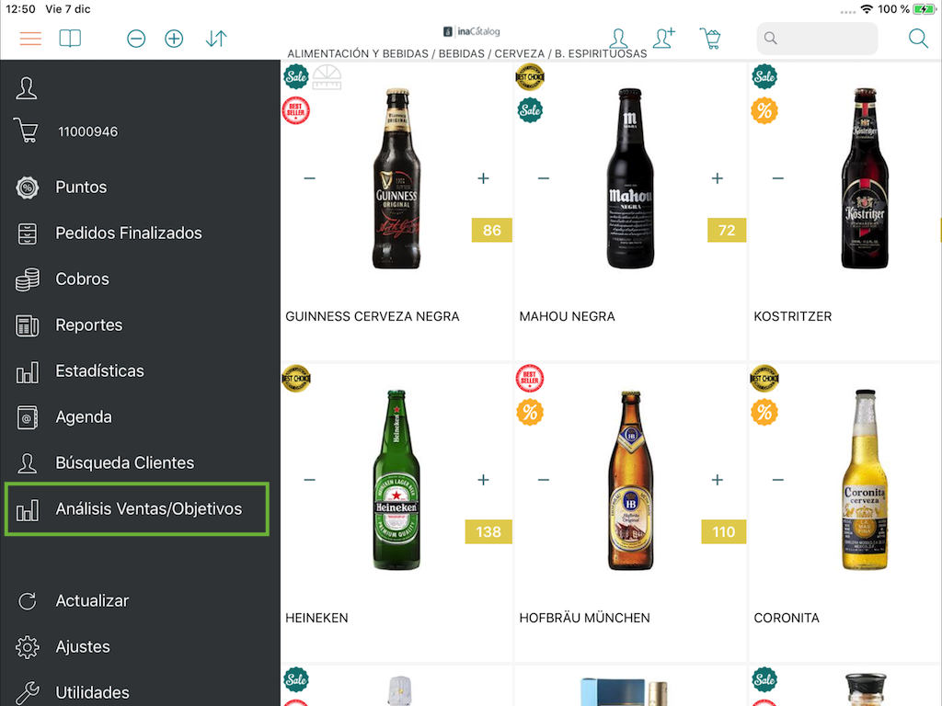Open the Agenda
The height and width of the screenshot is (706, 942).
pyautogui.click(x=84, y=417)
